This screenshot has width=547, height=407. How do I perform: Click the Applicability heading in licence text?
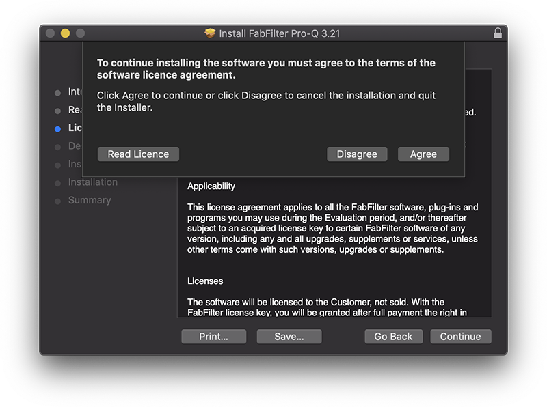(x=211, y=186)
